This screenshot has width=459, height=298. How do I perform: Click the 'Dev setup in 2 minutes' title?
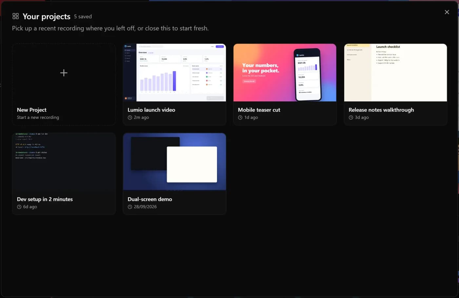click(x=45, y=199)
